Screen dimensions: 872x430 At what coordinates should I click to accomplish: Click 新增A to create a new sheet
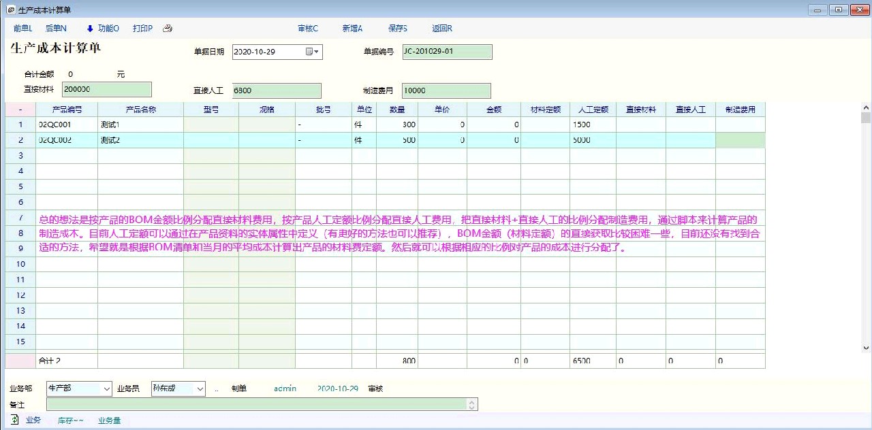click(352, 29)
